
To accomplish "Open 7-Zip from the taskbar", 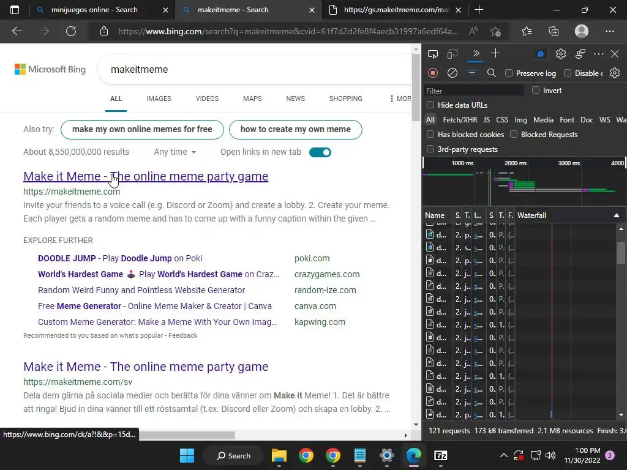I will point(440,455).
